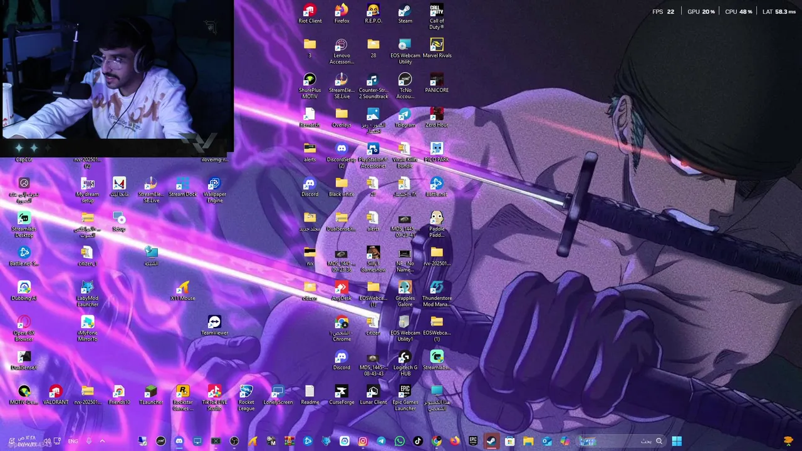Select the Stream Dock desktop icon
The width and height of the screenshot is (802, 451).
[x=183, y=187]
